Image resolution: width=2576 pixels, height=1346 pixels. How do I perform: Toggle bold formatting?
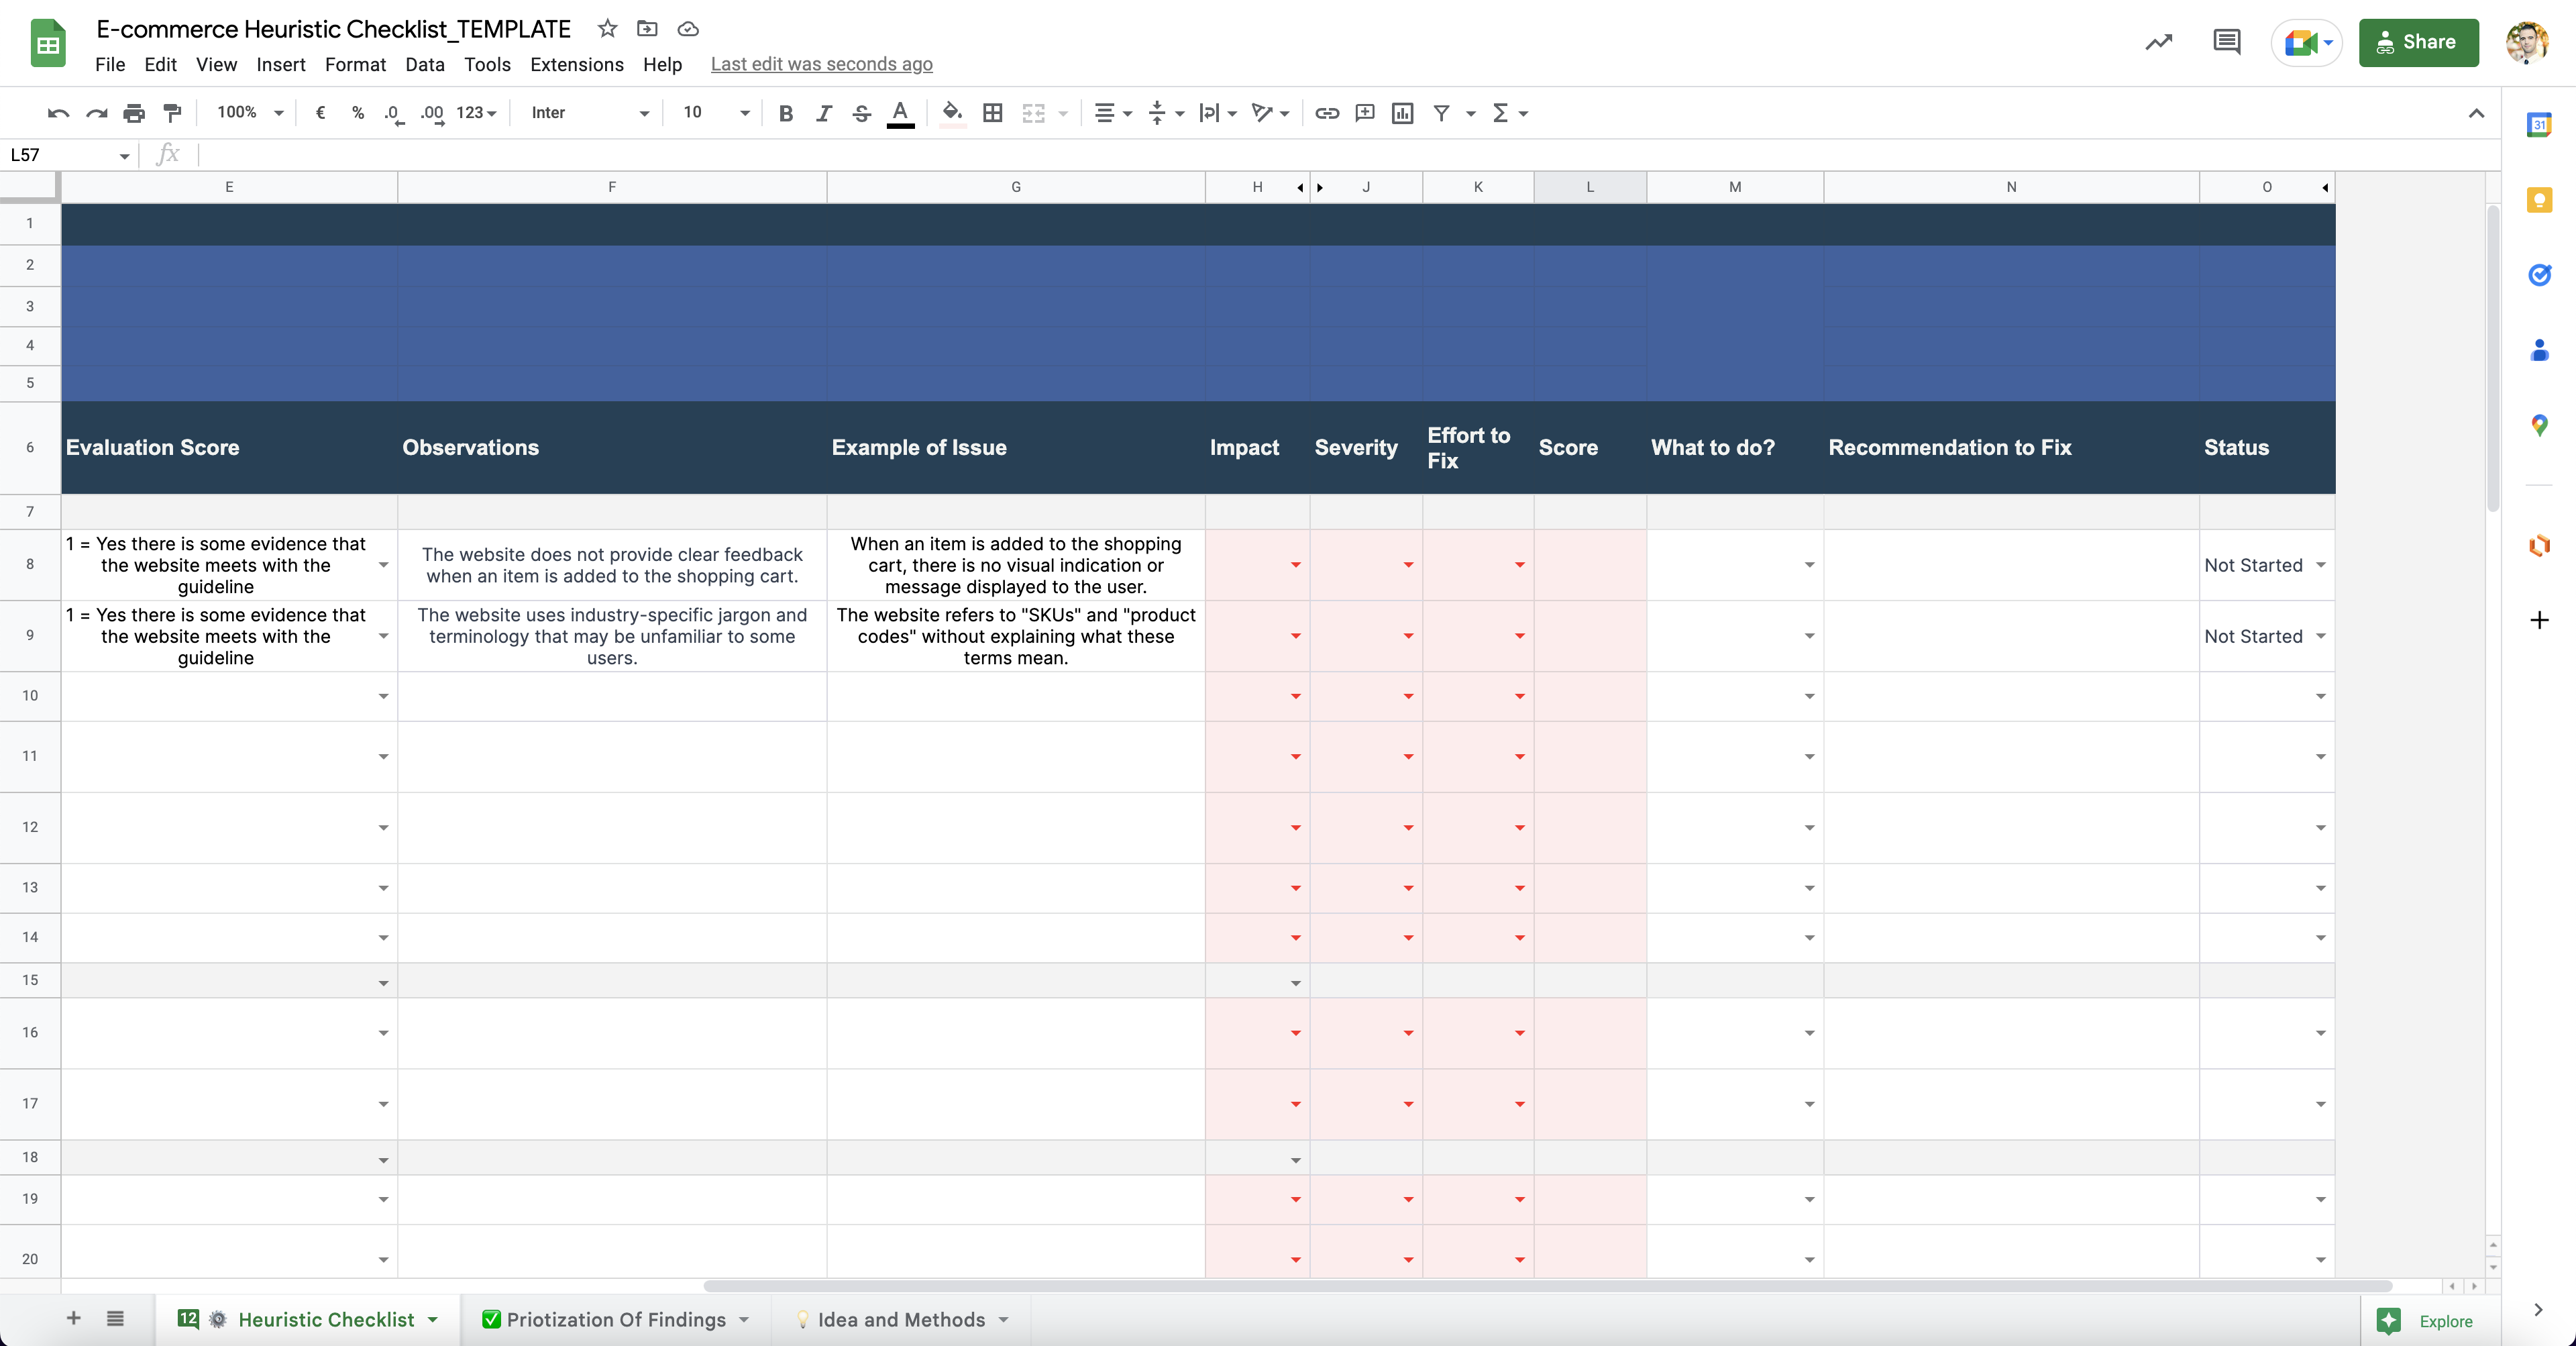(785, 113)
